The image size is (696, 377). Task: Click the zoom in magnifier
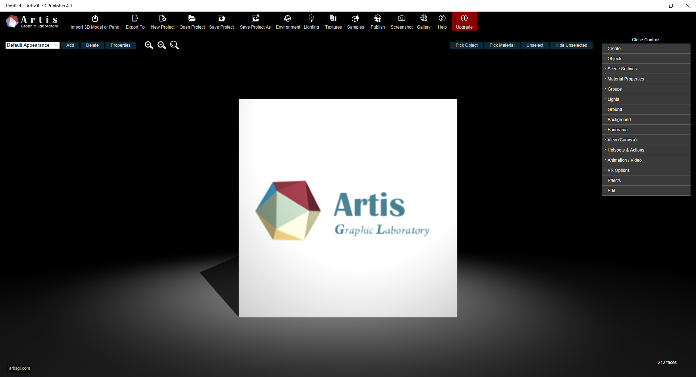click(x=149, y=45)
